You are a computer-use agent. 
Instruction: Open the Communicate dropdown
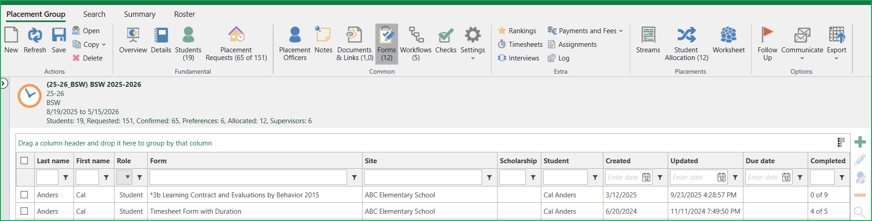coord(802,44)
